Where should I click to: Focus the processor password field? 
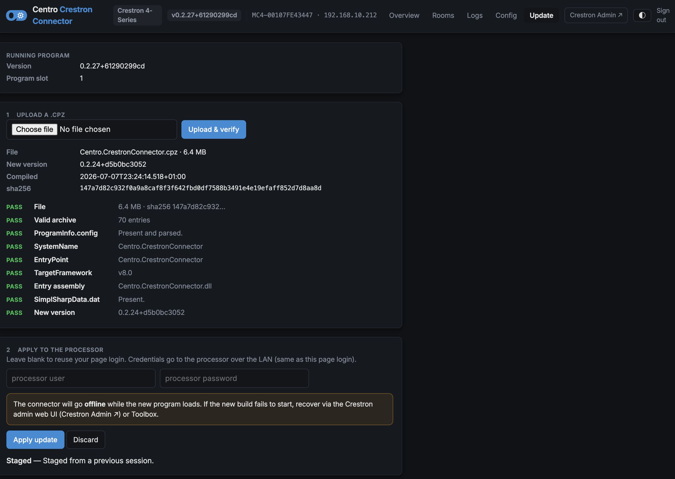coord(234,378)
